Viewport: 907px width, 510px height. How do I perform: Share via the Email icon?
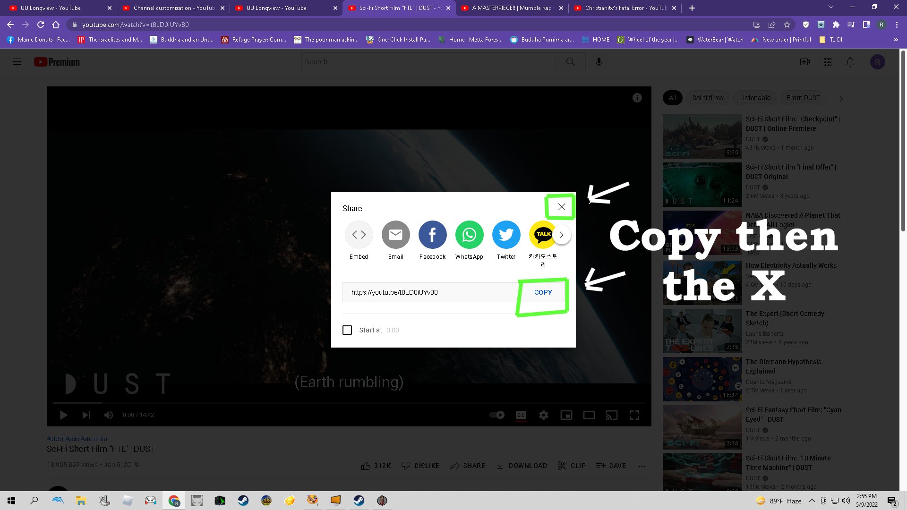click(x=395, y=235)
